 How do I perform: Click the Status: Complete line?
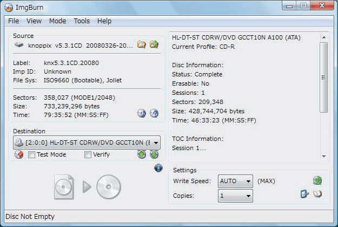197,74
